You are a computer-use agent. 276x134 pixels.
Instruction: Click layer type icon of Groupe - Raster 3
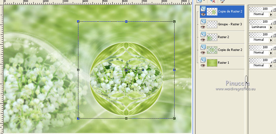[203, 21]
